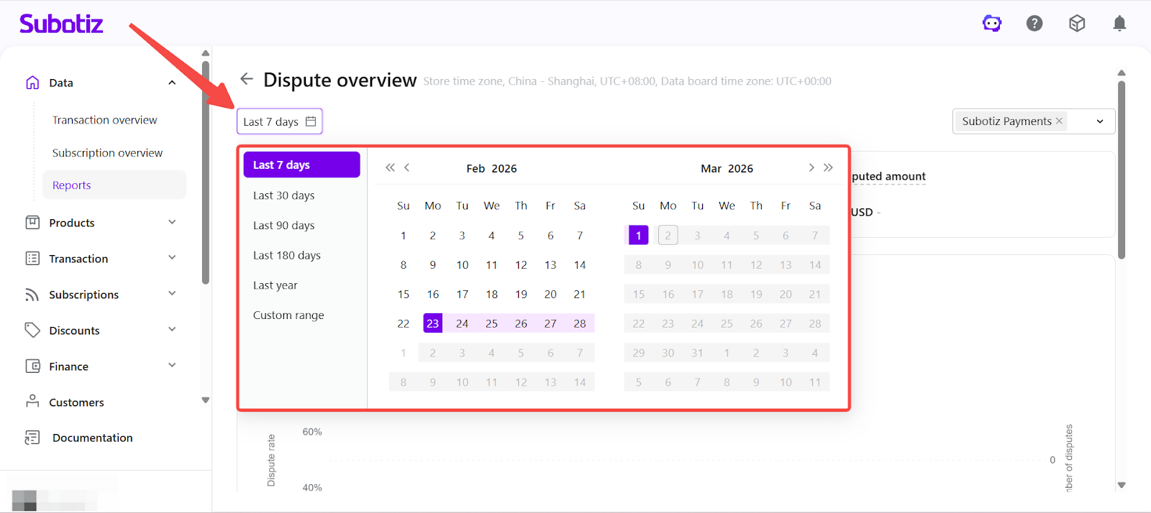Jump to previous year in calendar

pyautogui.click(x=390, y=167)
